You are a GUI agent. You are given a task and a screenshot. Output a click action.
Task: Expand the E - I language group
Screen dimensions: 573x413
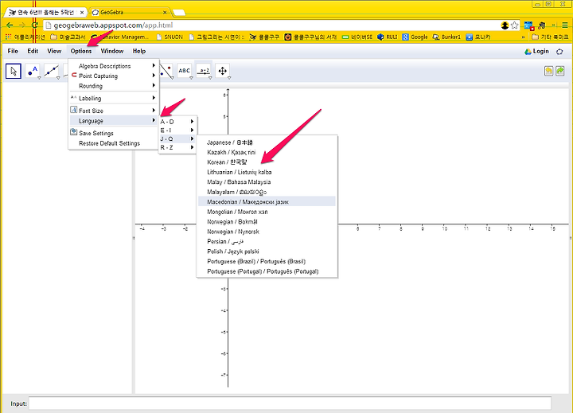(x=177, y=131)
